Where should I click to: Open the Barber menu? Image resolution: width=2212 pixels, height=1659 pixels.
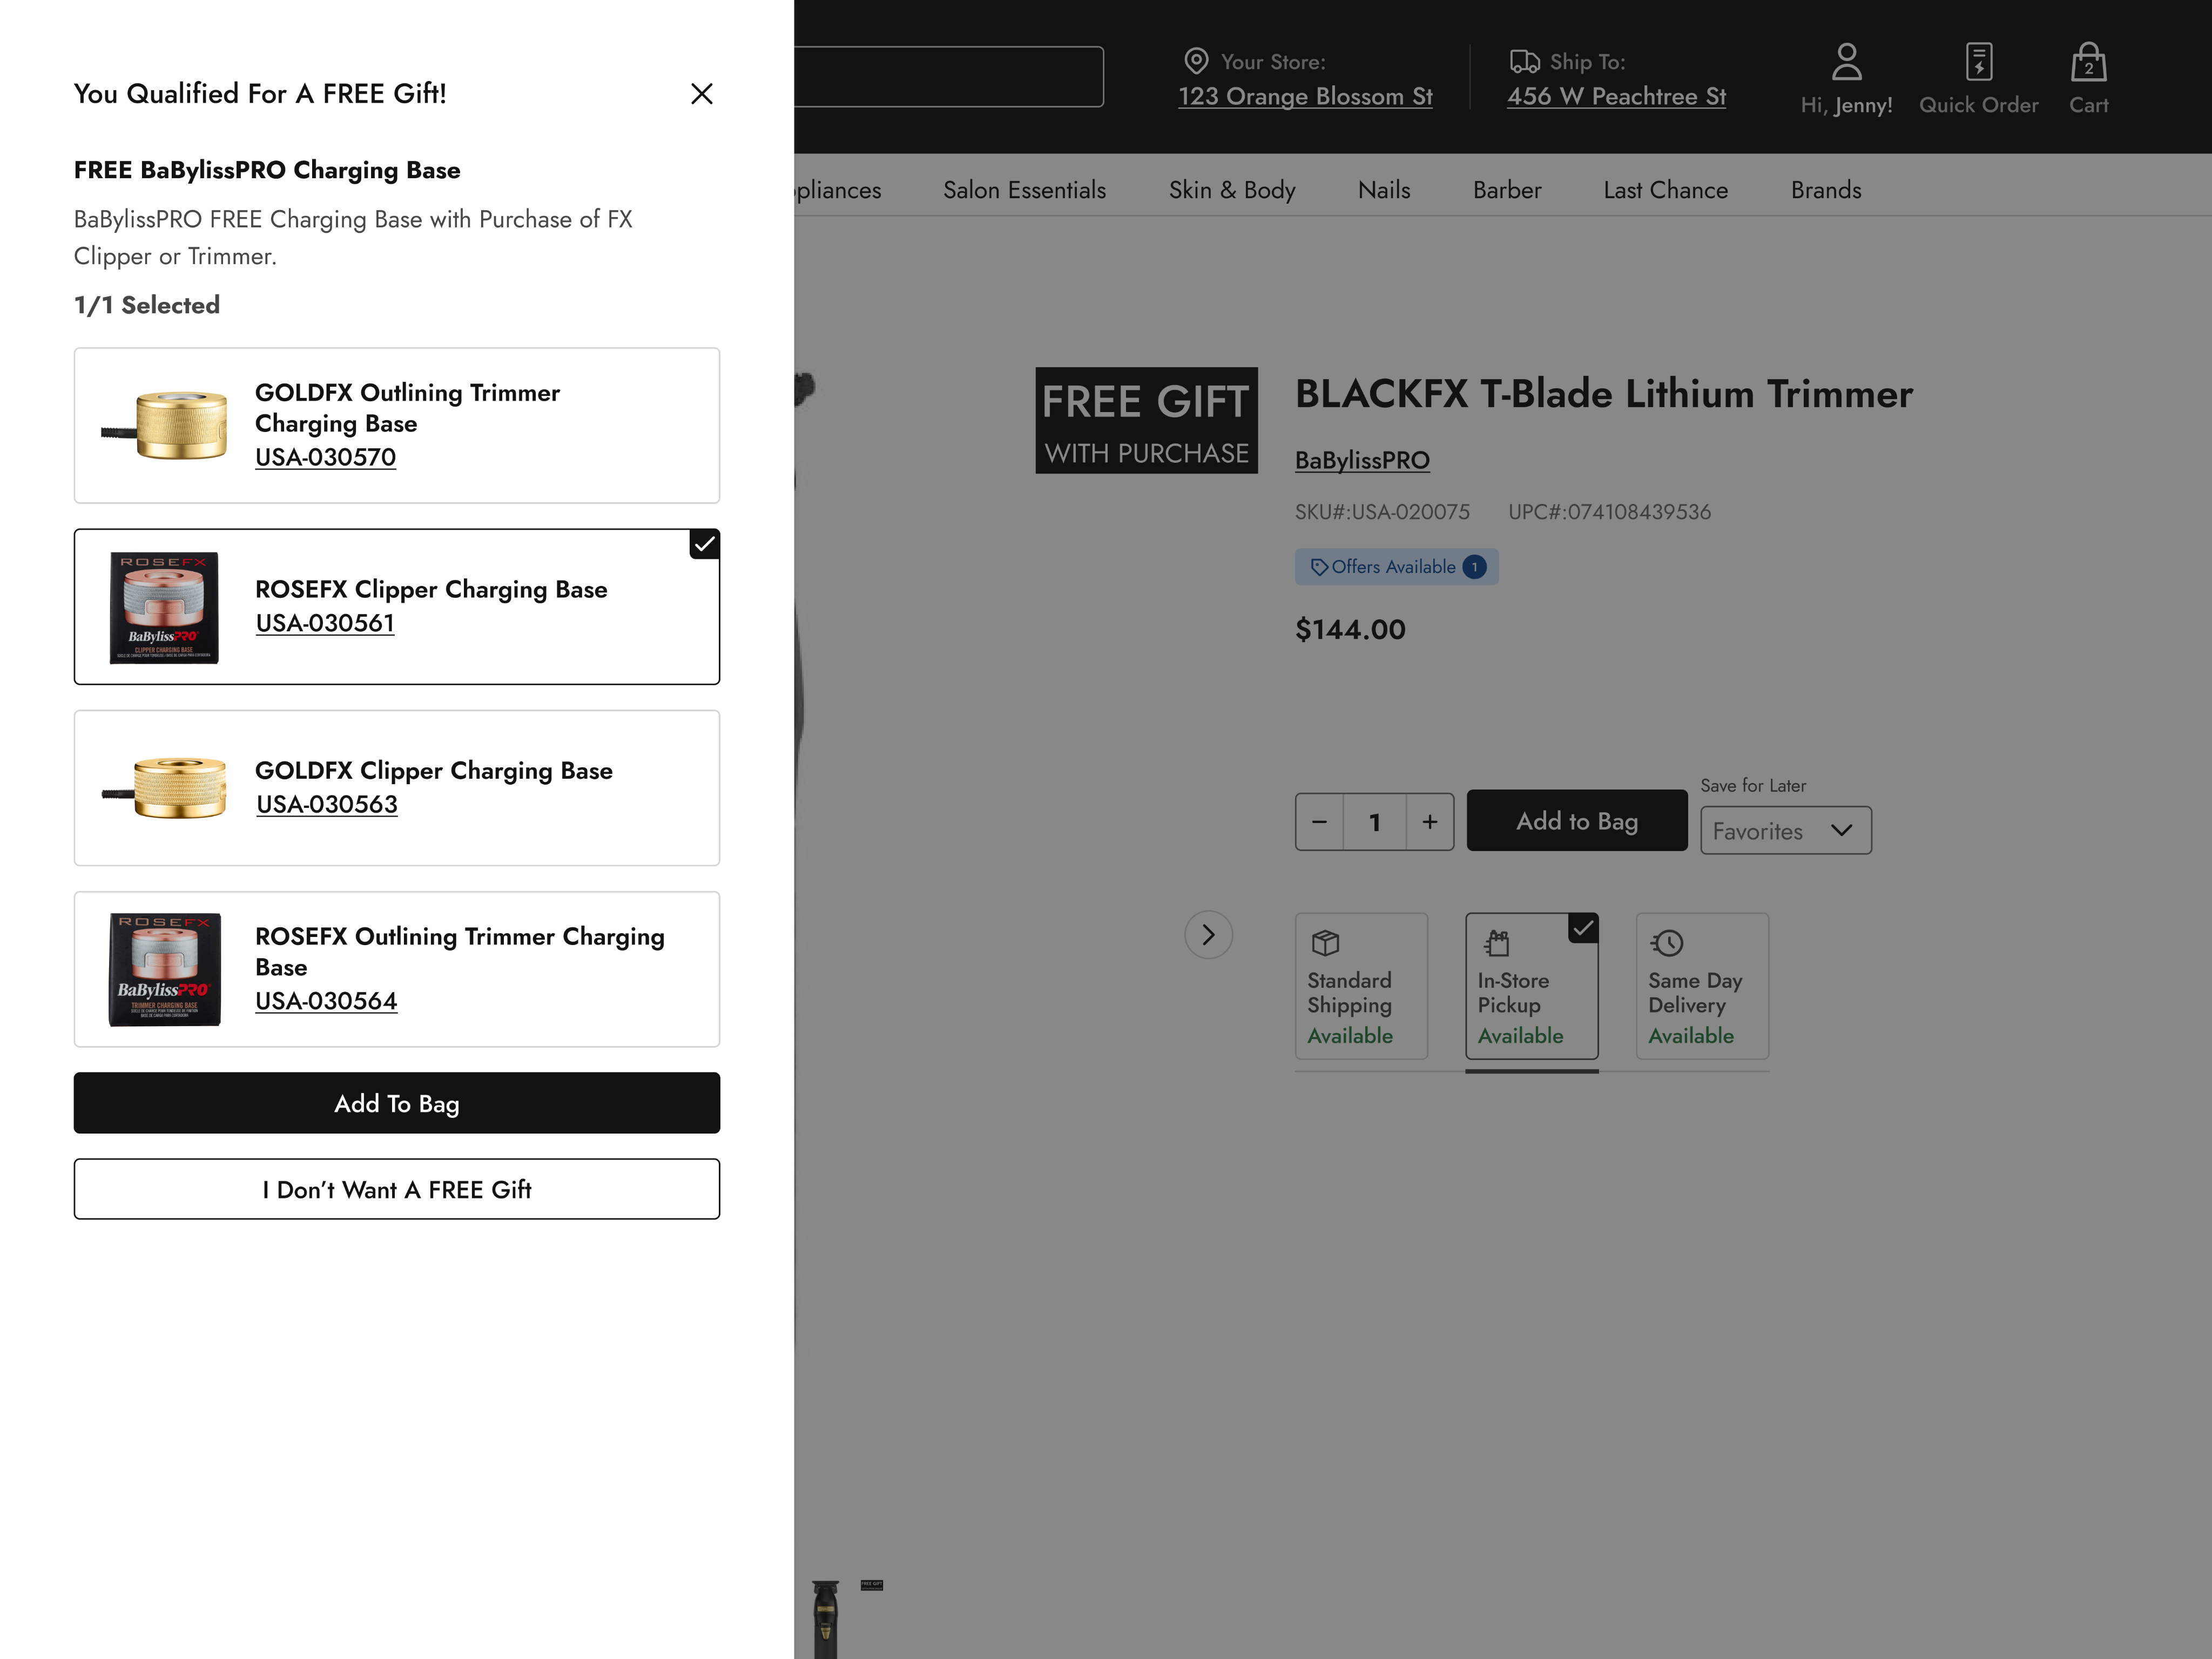1507,190
